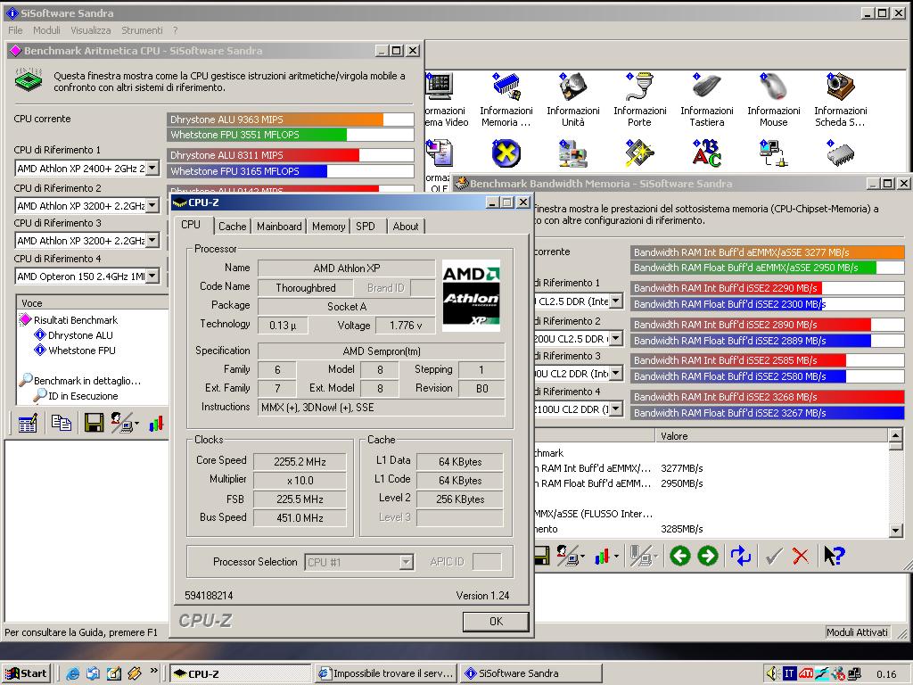Open the Visualizza menu in Sandra

coord(91,30)
